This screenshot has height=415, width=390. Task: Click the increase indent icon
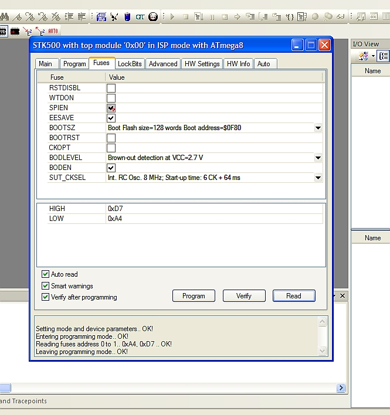tap(69, 17)
